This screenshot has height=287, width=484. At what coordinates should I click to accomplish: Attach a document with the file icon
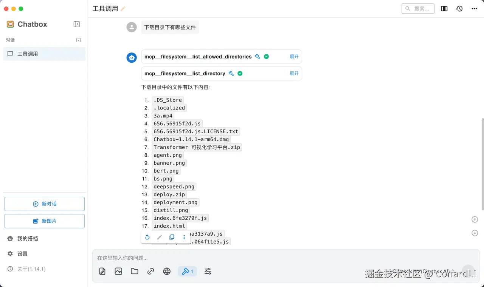coord(102,271)
